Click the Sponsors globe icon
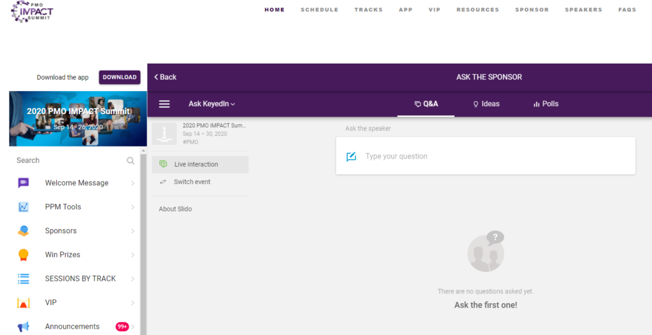 [x=24, y=231]
